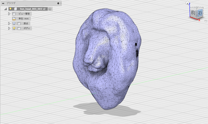This screenshot has width=208, height=124.
Task: Switch to the 前 face on ViewCube
Action: pyautogui.click(x=193, y=13)
